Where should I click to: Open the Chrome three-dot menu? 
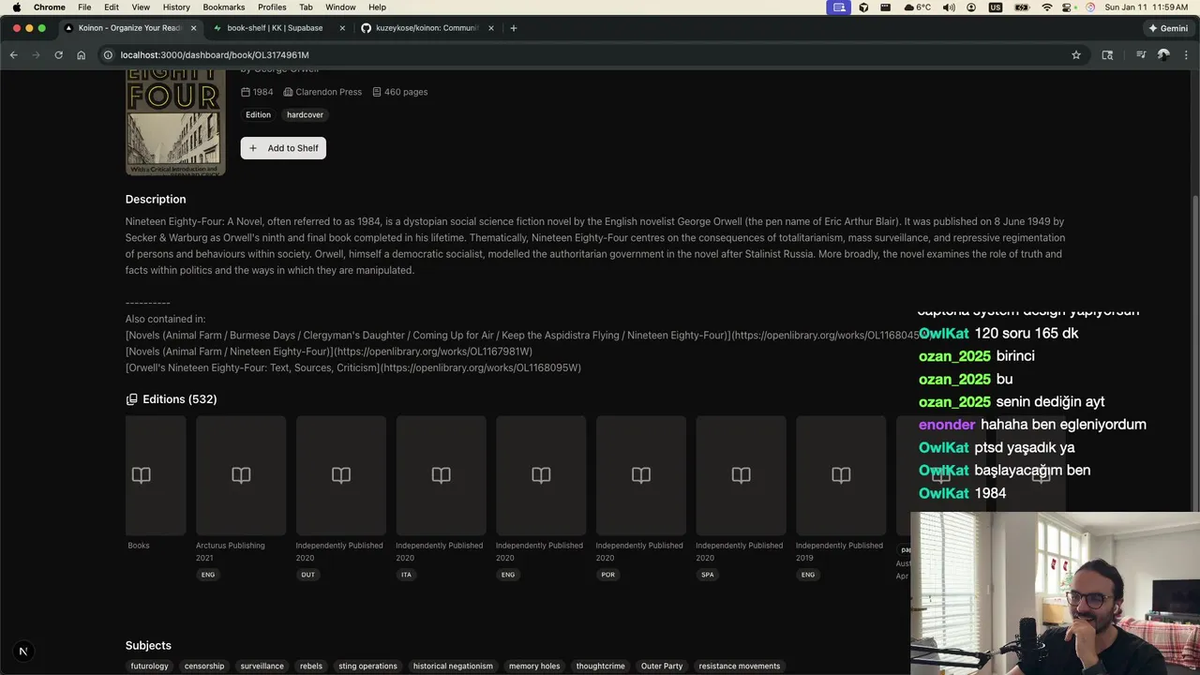click(x=1186, y=55)
